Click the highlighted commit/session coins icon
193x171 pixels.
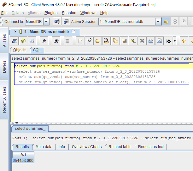(166, 21)
